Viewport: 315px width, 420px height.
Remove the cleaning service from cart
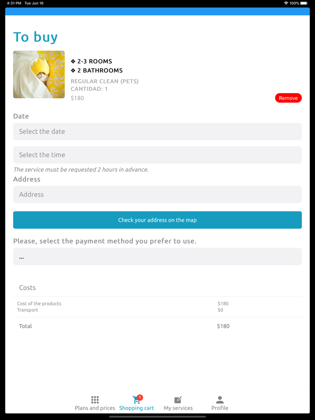point(288,98)
